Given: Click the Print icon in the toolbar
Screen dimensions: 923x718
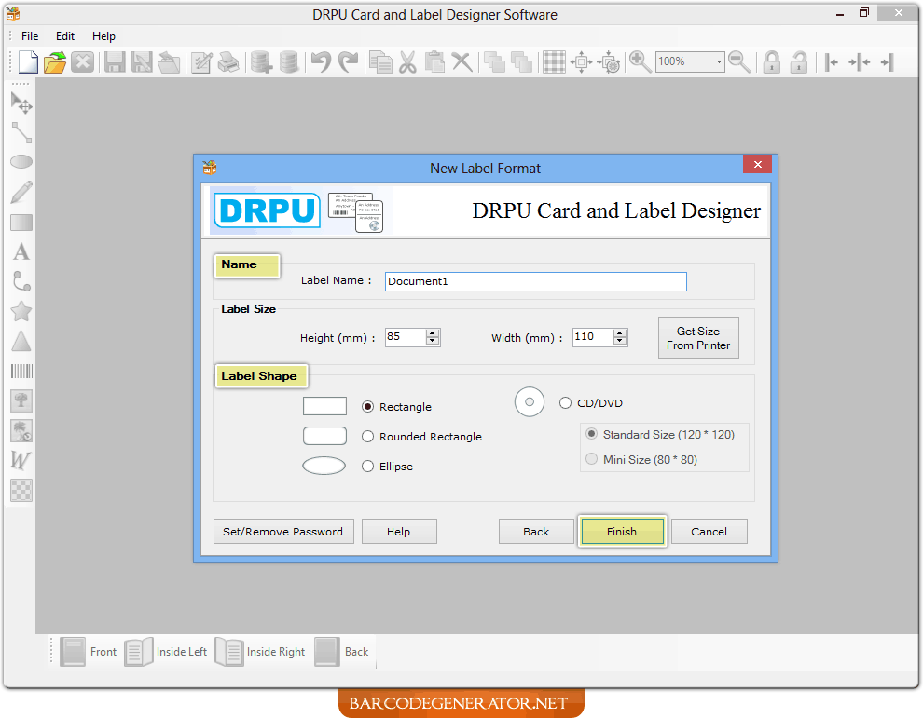Looking at the screenshot, I should [228, 61].
